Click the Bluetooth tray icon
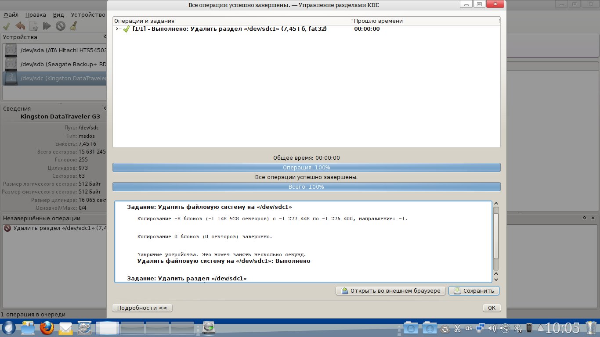600x337 pixels. pos(517,328)
